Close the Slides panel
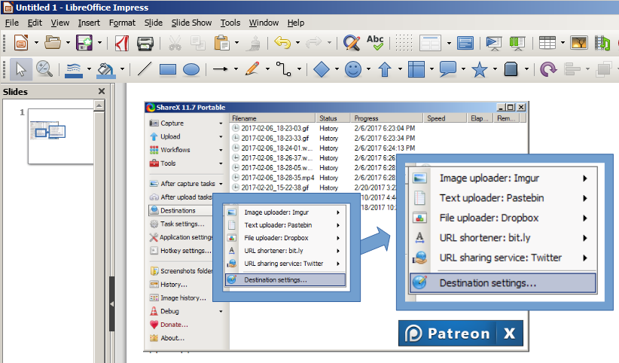Viewport: 619px width, 363px height. point(102,91)
